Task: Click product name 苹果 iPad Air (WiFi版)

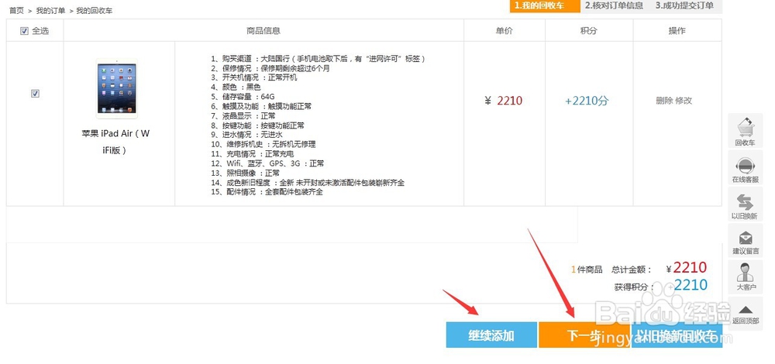Action: tap(115, 142)
